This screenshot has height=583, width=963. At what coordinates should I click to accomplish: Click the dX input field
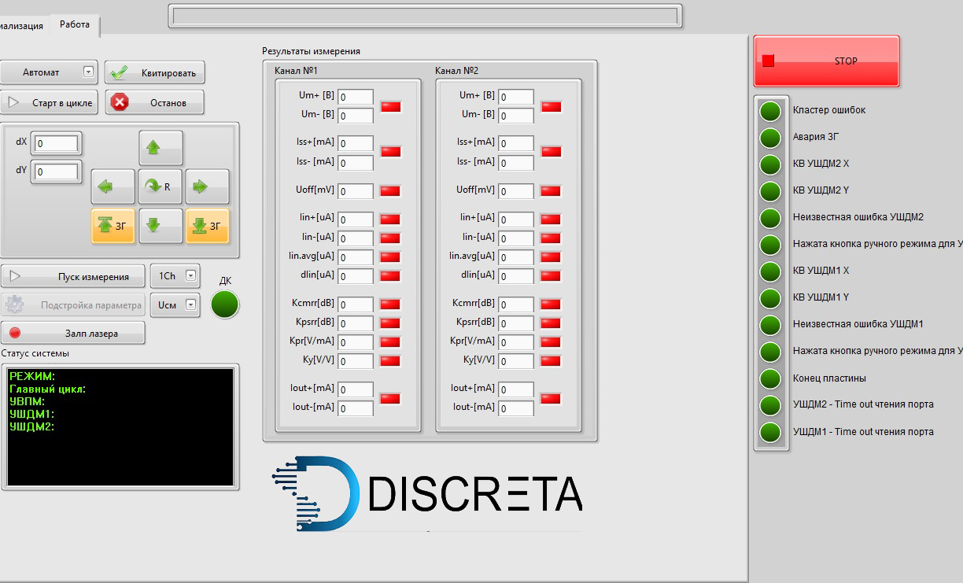coord(56,144)
